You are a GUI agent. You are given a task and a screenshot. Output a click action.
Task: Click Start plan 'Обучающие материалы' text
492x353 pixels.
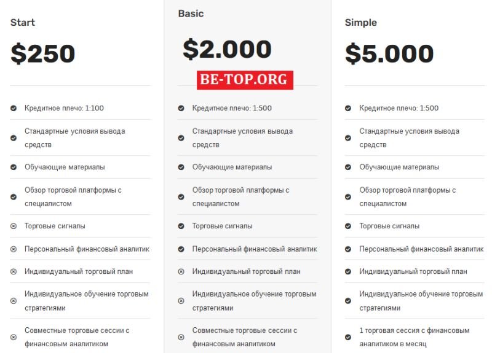point(65,167)
